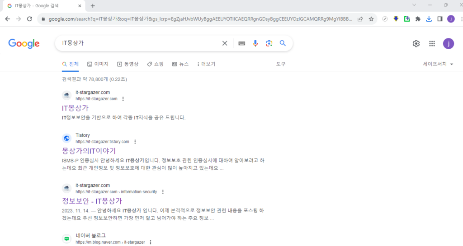This screenshot has width=463, height=246.
Task: Click the share icon in the address bar
Action: 360,19
